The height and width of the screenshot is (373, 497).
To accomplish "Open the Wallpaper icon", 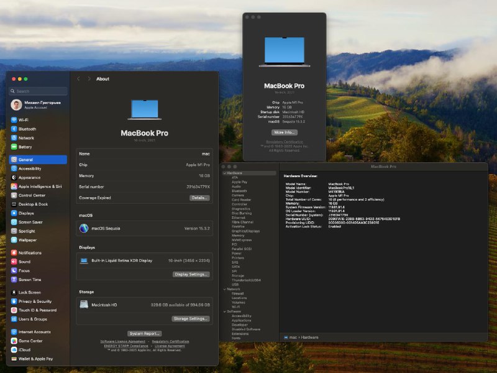I will 14,240.
